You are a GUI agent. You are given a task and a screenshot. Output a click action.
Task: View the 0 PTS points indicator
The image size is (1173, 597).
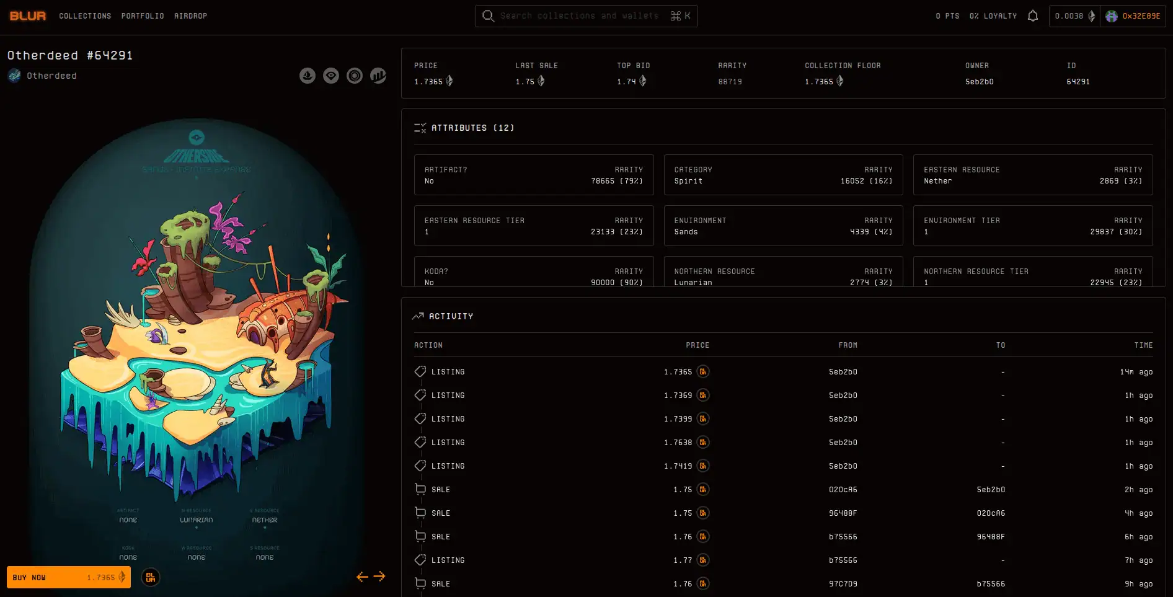(947, 16)
